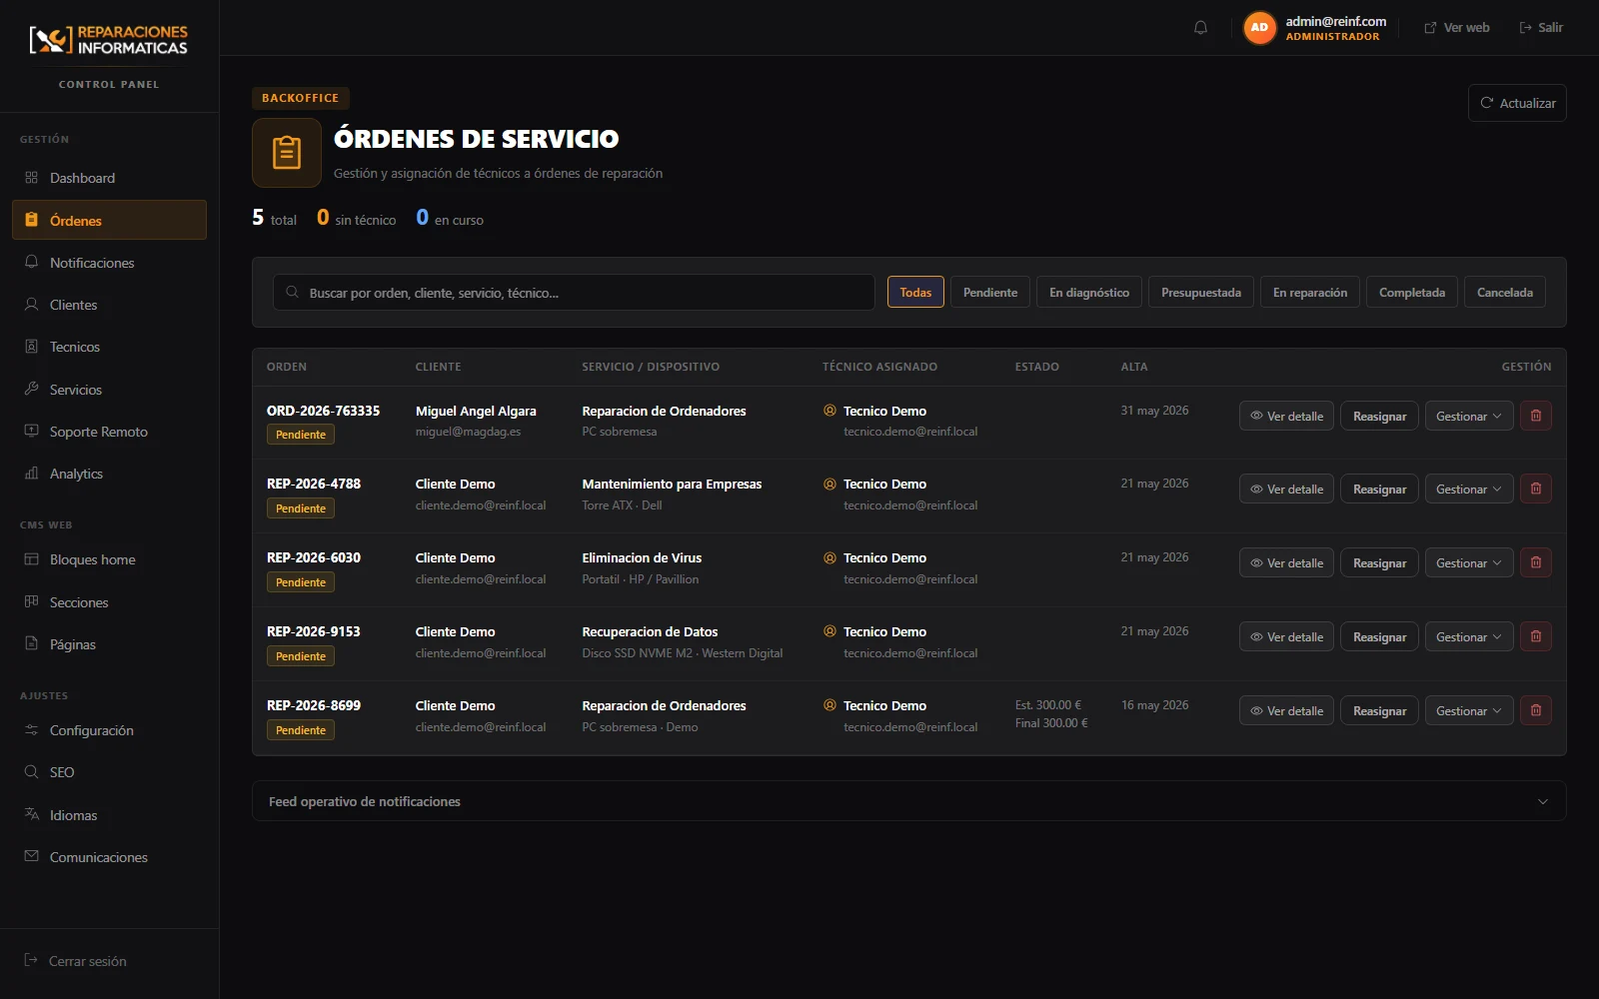The height and width of the screenshot is (999, 1599).
Task: Go to Notificaciones in sidebar
Action: 109,263
